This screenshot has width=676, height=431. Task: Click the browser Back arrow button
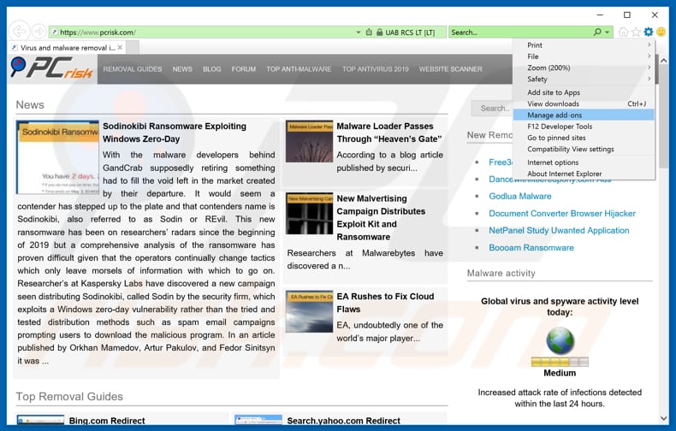point(19,31)
